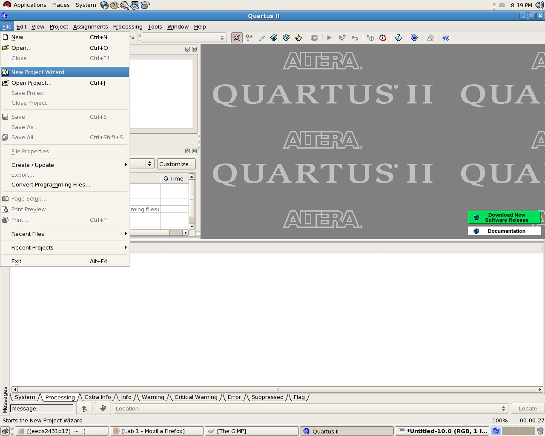Click the blue Help question mark icon

[x=446, y=38]
